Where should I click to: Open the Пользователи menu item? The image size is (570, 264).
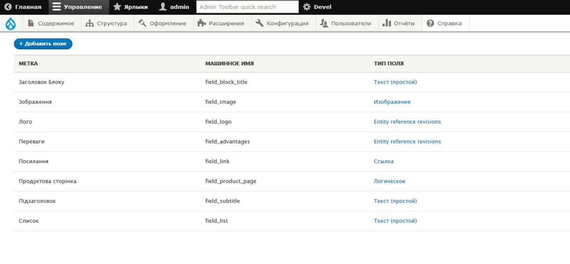click(x=347, y=24)
